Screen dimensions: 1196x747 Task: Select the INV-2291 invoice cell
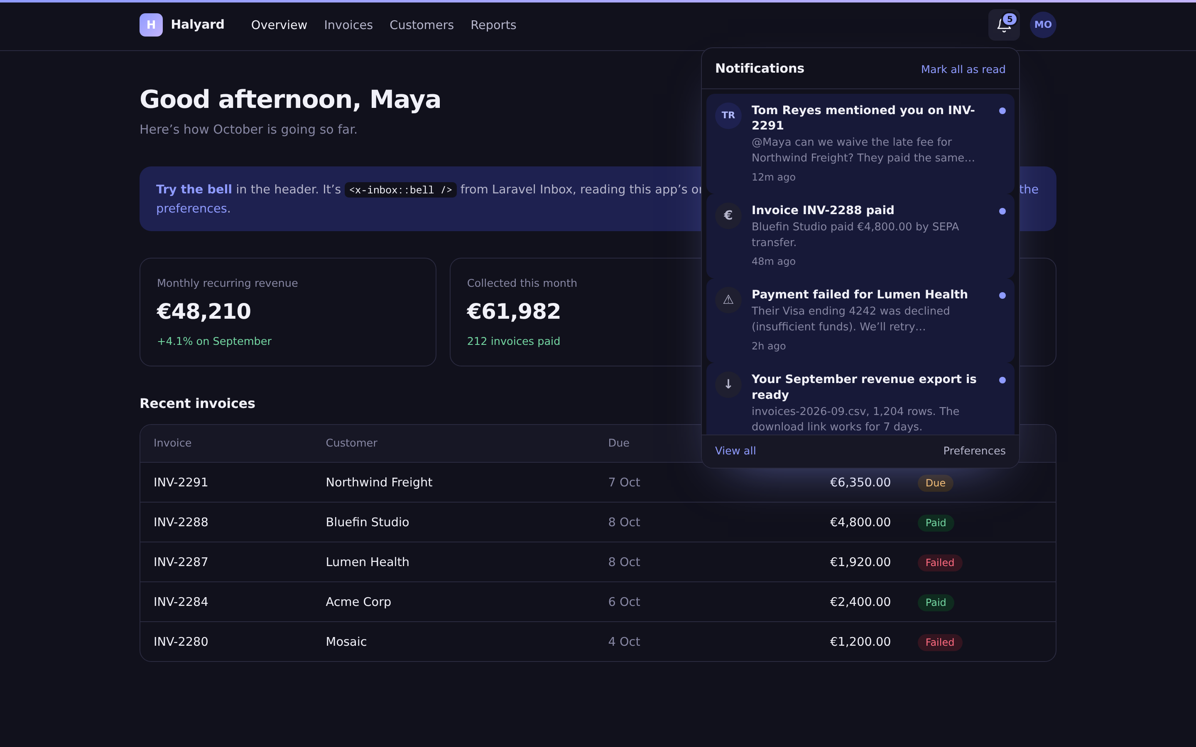point(181,482)
